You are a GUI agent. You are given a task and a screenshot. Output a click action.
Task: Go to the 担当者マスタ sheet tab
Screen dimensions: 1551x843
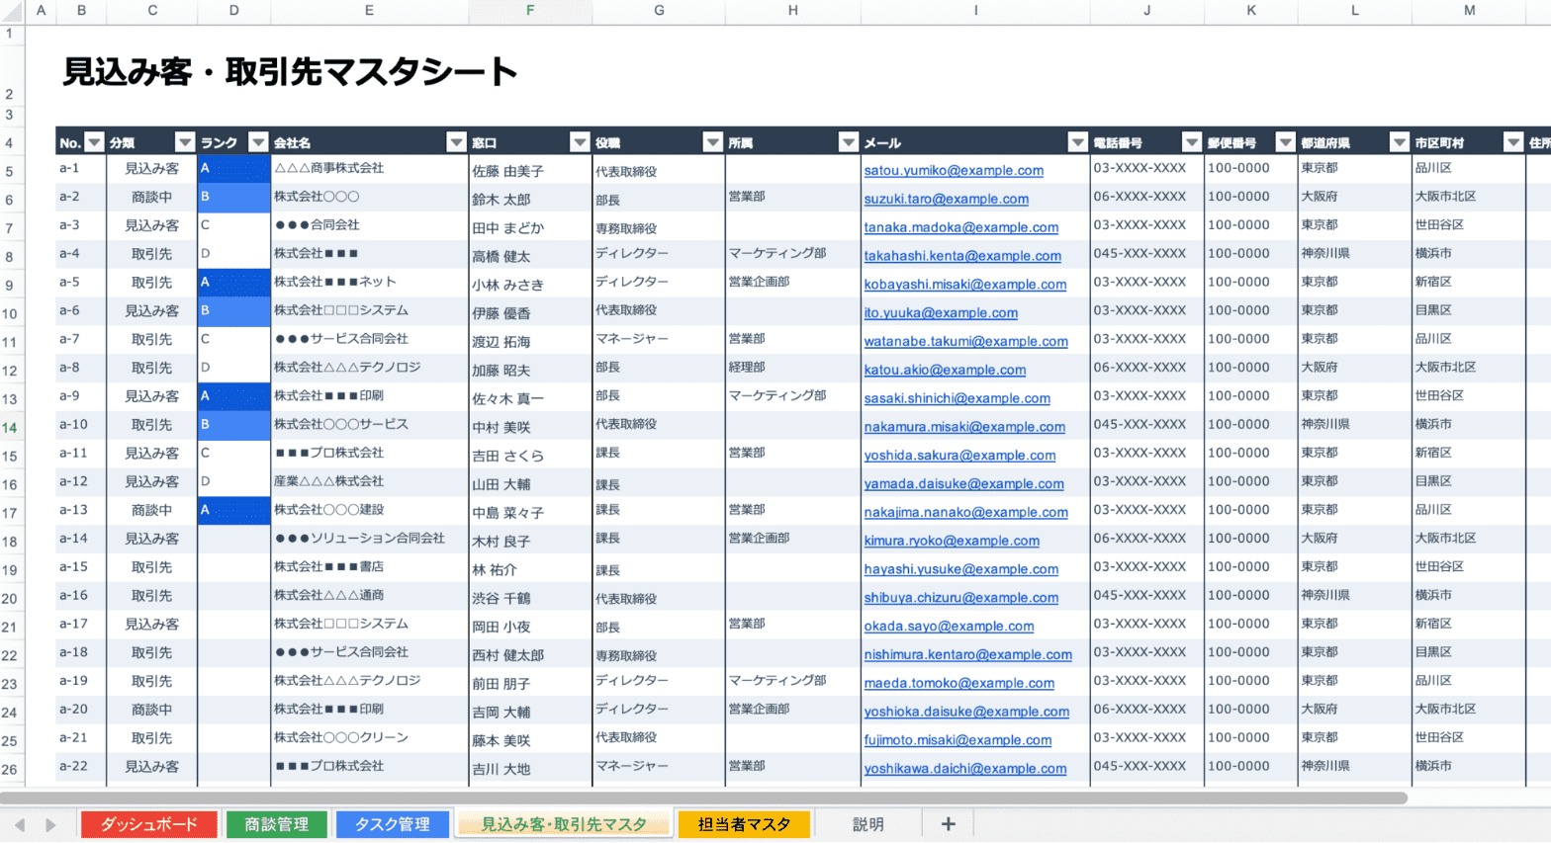pos(744,824)
